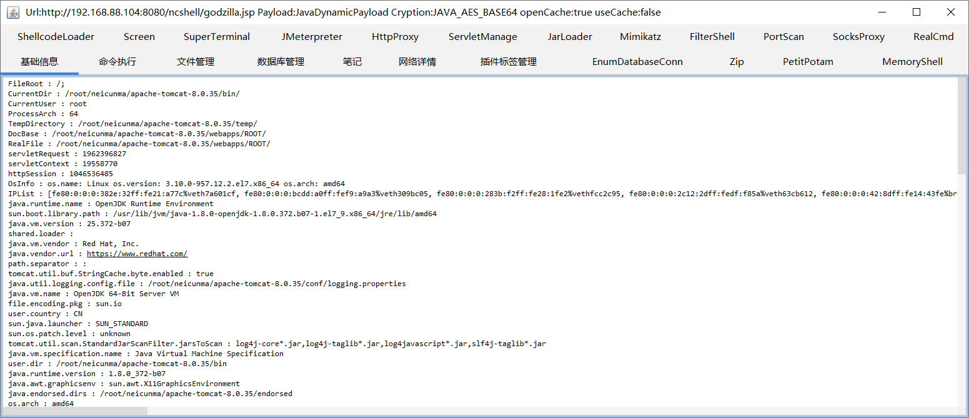969x418 pixels.
Task: Open the ShellcodeLoader tab
Action: (x=56, y=37)
